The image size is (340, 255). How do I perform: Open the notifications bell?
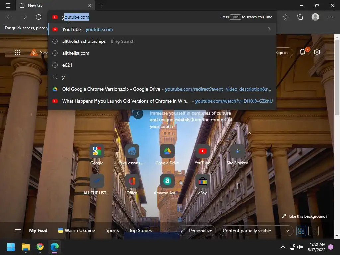pos(302,52)
